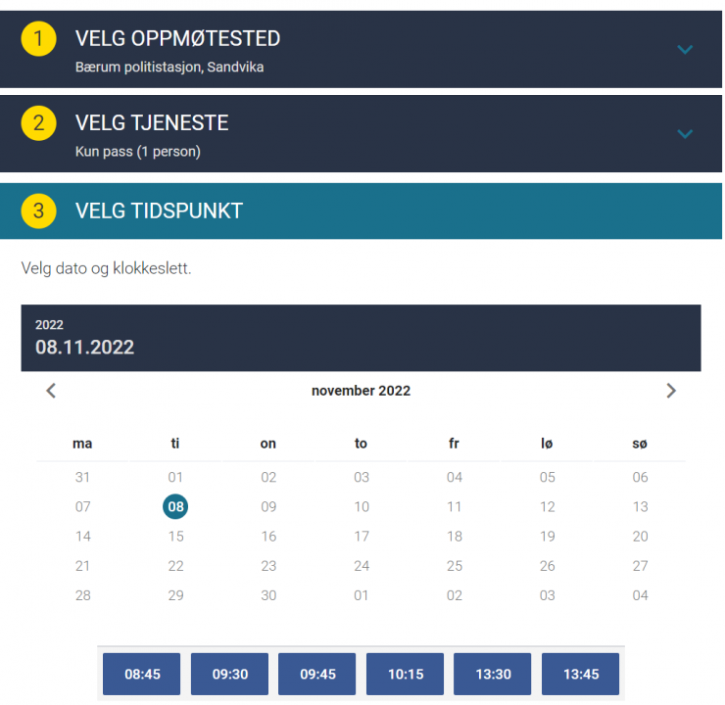Select the 08:45 time slot
This screenshot has height=705, width=725.
(142, 674)
